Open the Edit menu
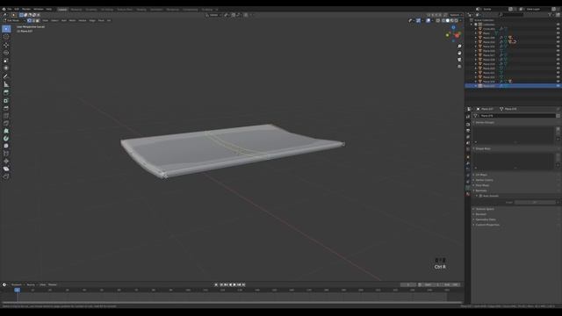The image size is (562, 316). point(17,10)
